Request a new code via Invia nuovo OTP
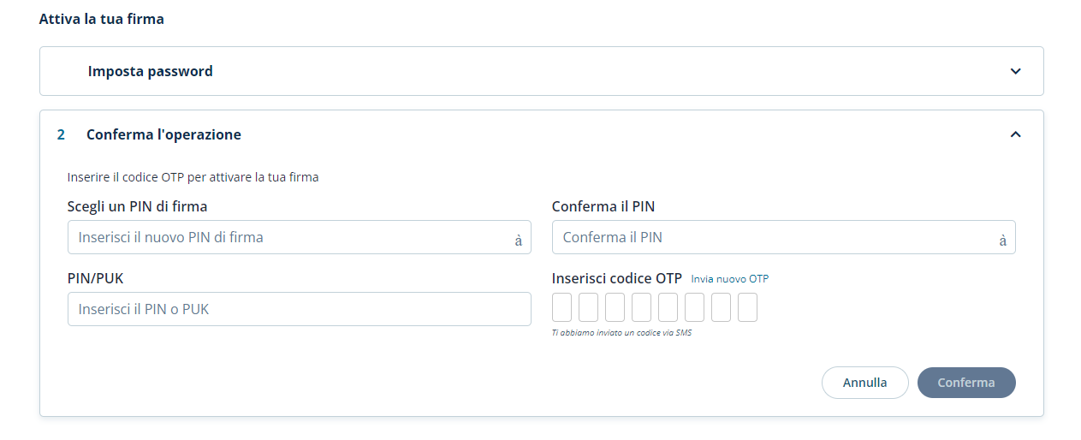Viewport: 1081px width, 440px height. (730, 279)
